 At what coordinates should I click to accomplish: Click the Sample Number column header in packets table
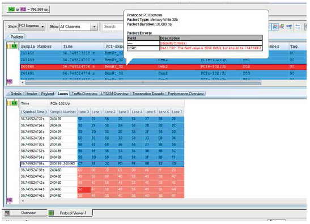pos(41,47)
